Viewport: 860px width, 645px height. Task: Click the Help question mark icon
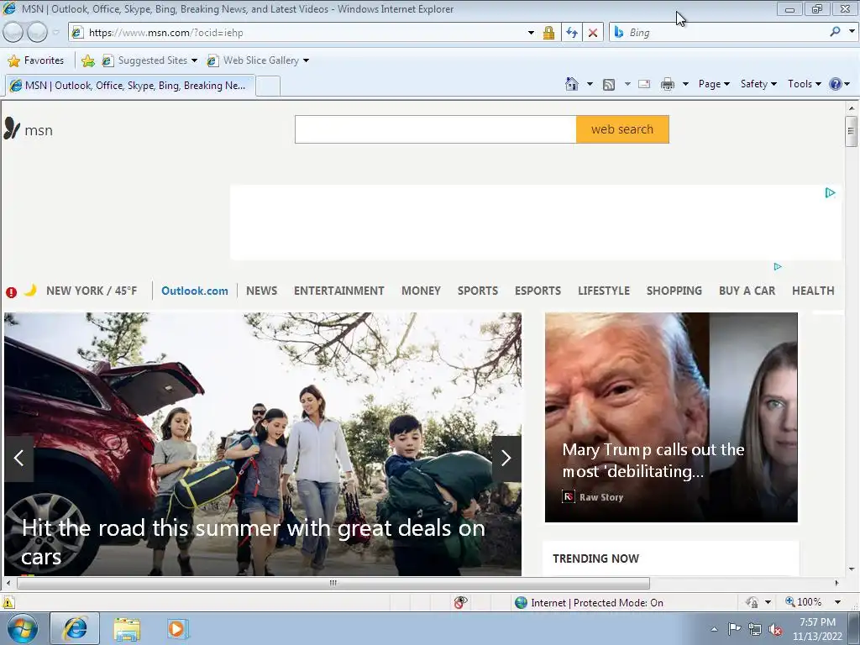click(836, 84)
